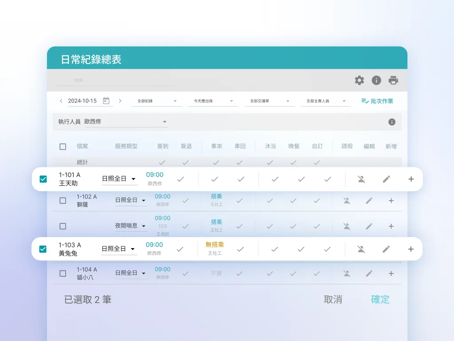Mark 黃兔兔 as on leave

point(361,249)
